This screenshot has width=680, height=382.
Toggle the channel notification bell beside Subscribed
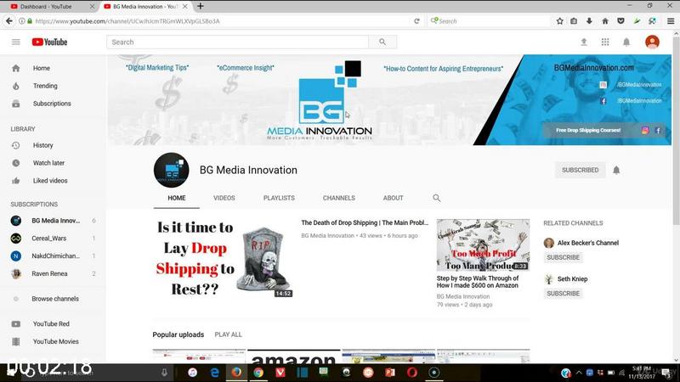(x=616, y=171)
